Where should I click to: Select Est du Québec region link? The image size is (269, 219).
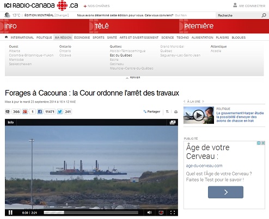(121, 55)
